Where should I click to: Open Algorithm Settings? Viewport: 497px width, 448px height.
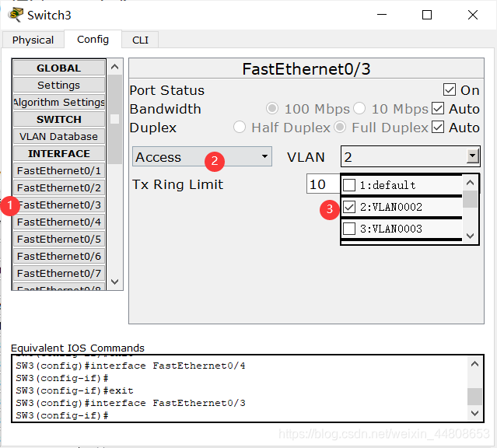pyautogui.click(x=59, y=102)
